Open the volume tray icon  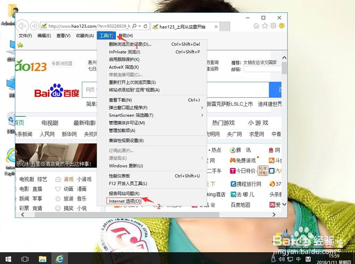[x=282, y=259]
